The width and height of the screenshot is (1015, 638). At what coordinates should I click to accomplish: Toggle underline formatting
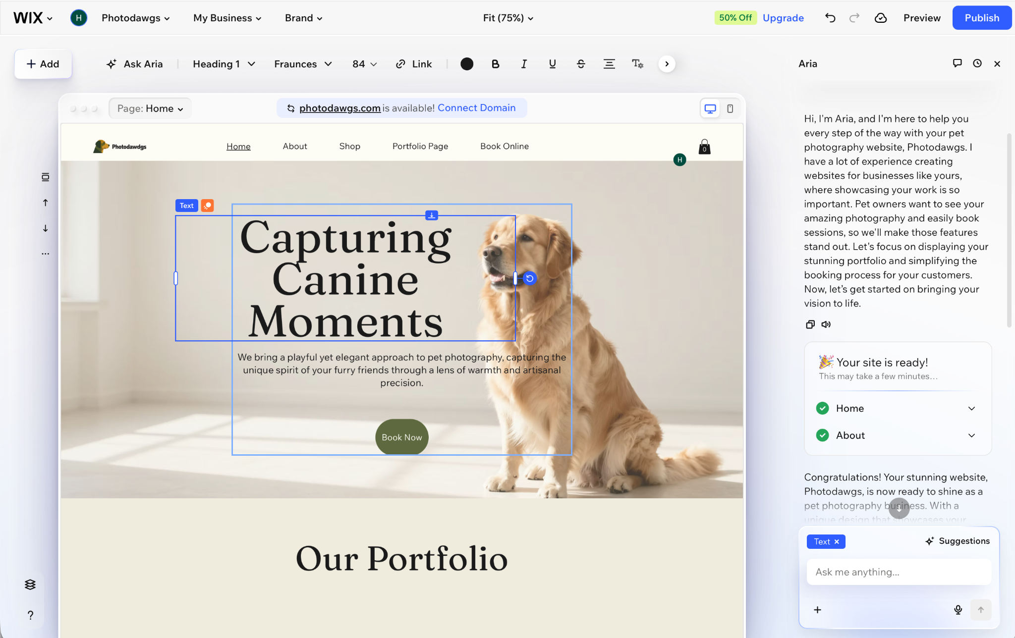pyautogui.click(x=552, y=64)
